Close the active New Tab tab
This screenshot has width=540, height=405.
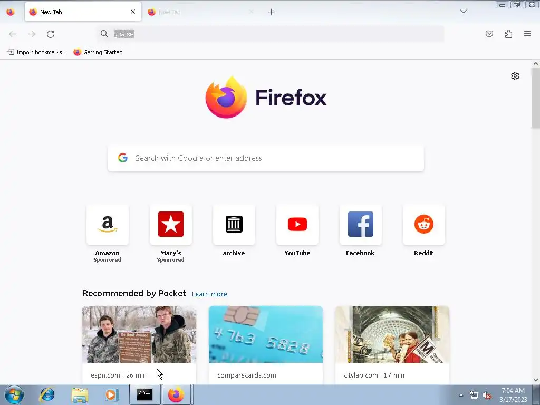pos(133,12)
